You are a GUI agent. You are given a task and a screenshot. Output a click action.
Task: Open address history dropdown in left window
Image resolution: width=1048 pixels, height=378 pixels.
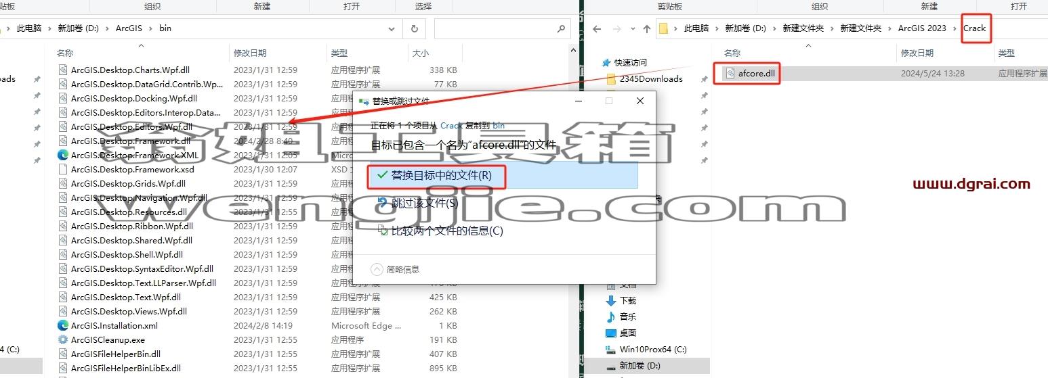(x=392, y=29)
